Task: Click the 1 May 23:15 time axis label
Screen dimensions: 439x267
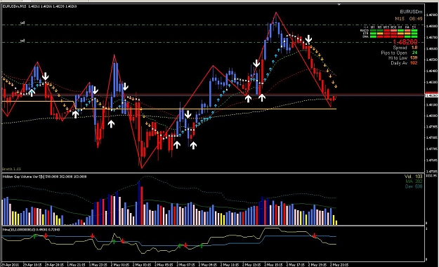Action: [x=98, y=264]
